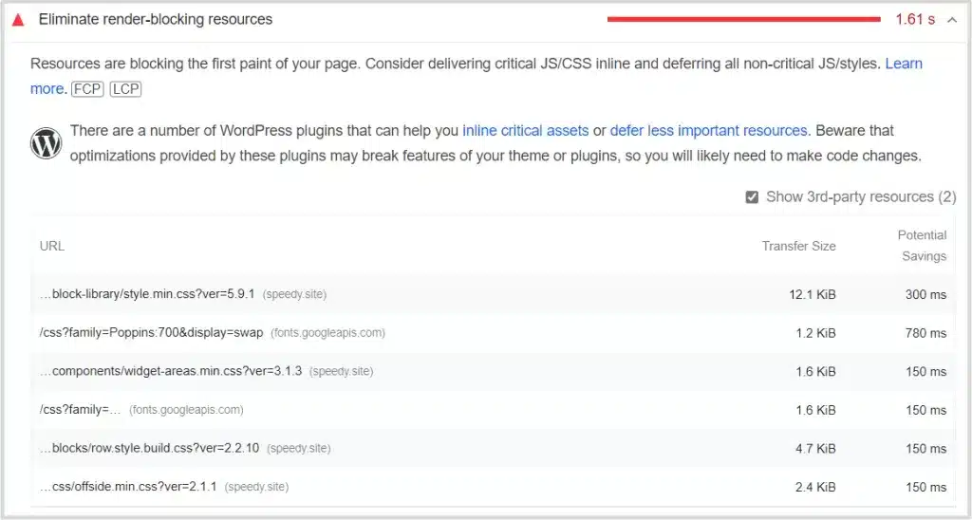Open the Poppins:700 Google Fonts URL
This screenshot has height=520, width=972.
tap(151, 333)
